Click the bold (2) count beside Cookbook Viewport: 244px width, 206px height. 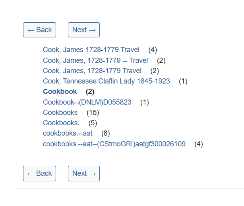pyautogui.click(x=90, y=91)
